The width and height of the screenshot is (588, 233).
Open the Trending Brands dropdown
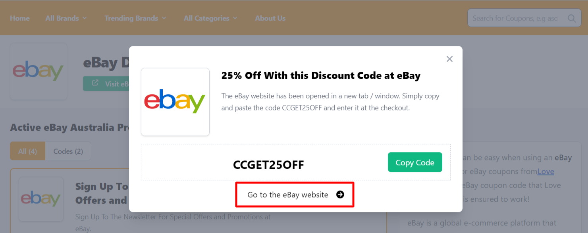click(x=135, y=18)
